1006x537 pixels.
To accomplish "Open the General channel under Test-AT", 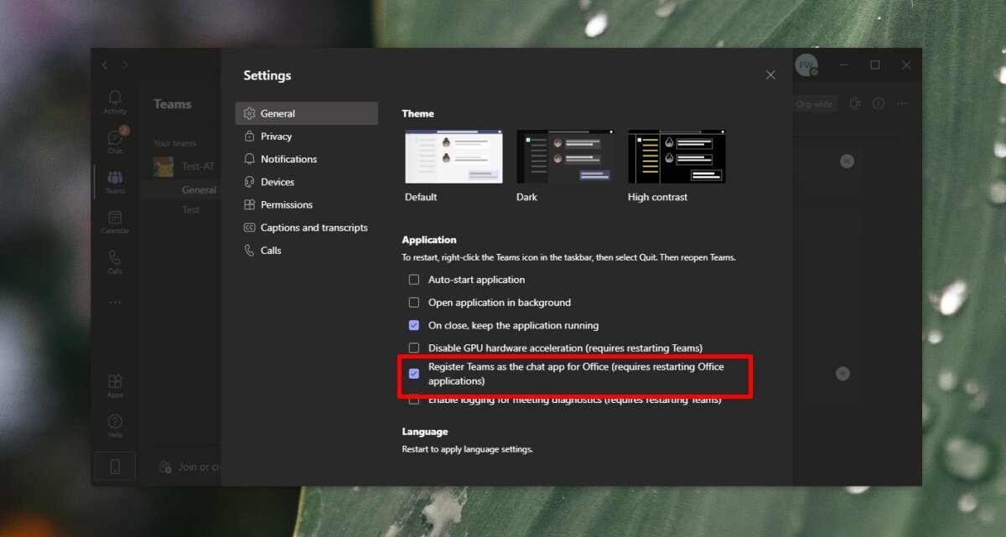I will 199,189.
